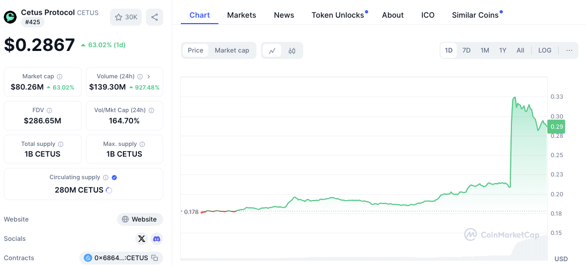Click the 280M CETUS circulating value
This screenshot has width=586, height=265.
pyautogui.click(x=79, y=190)
